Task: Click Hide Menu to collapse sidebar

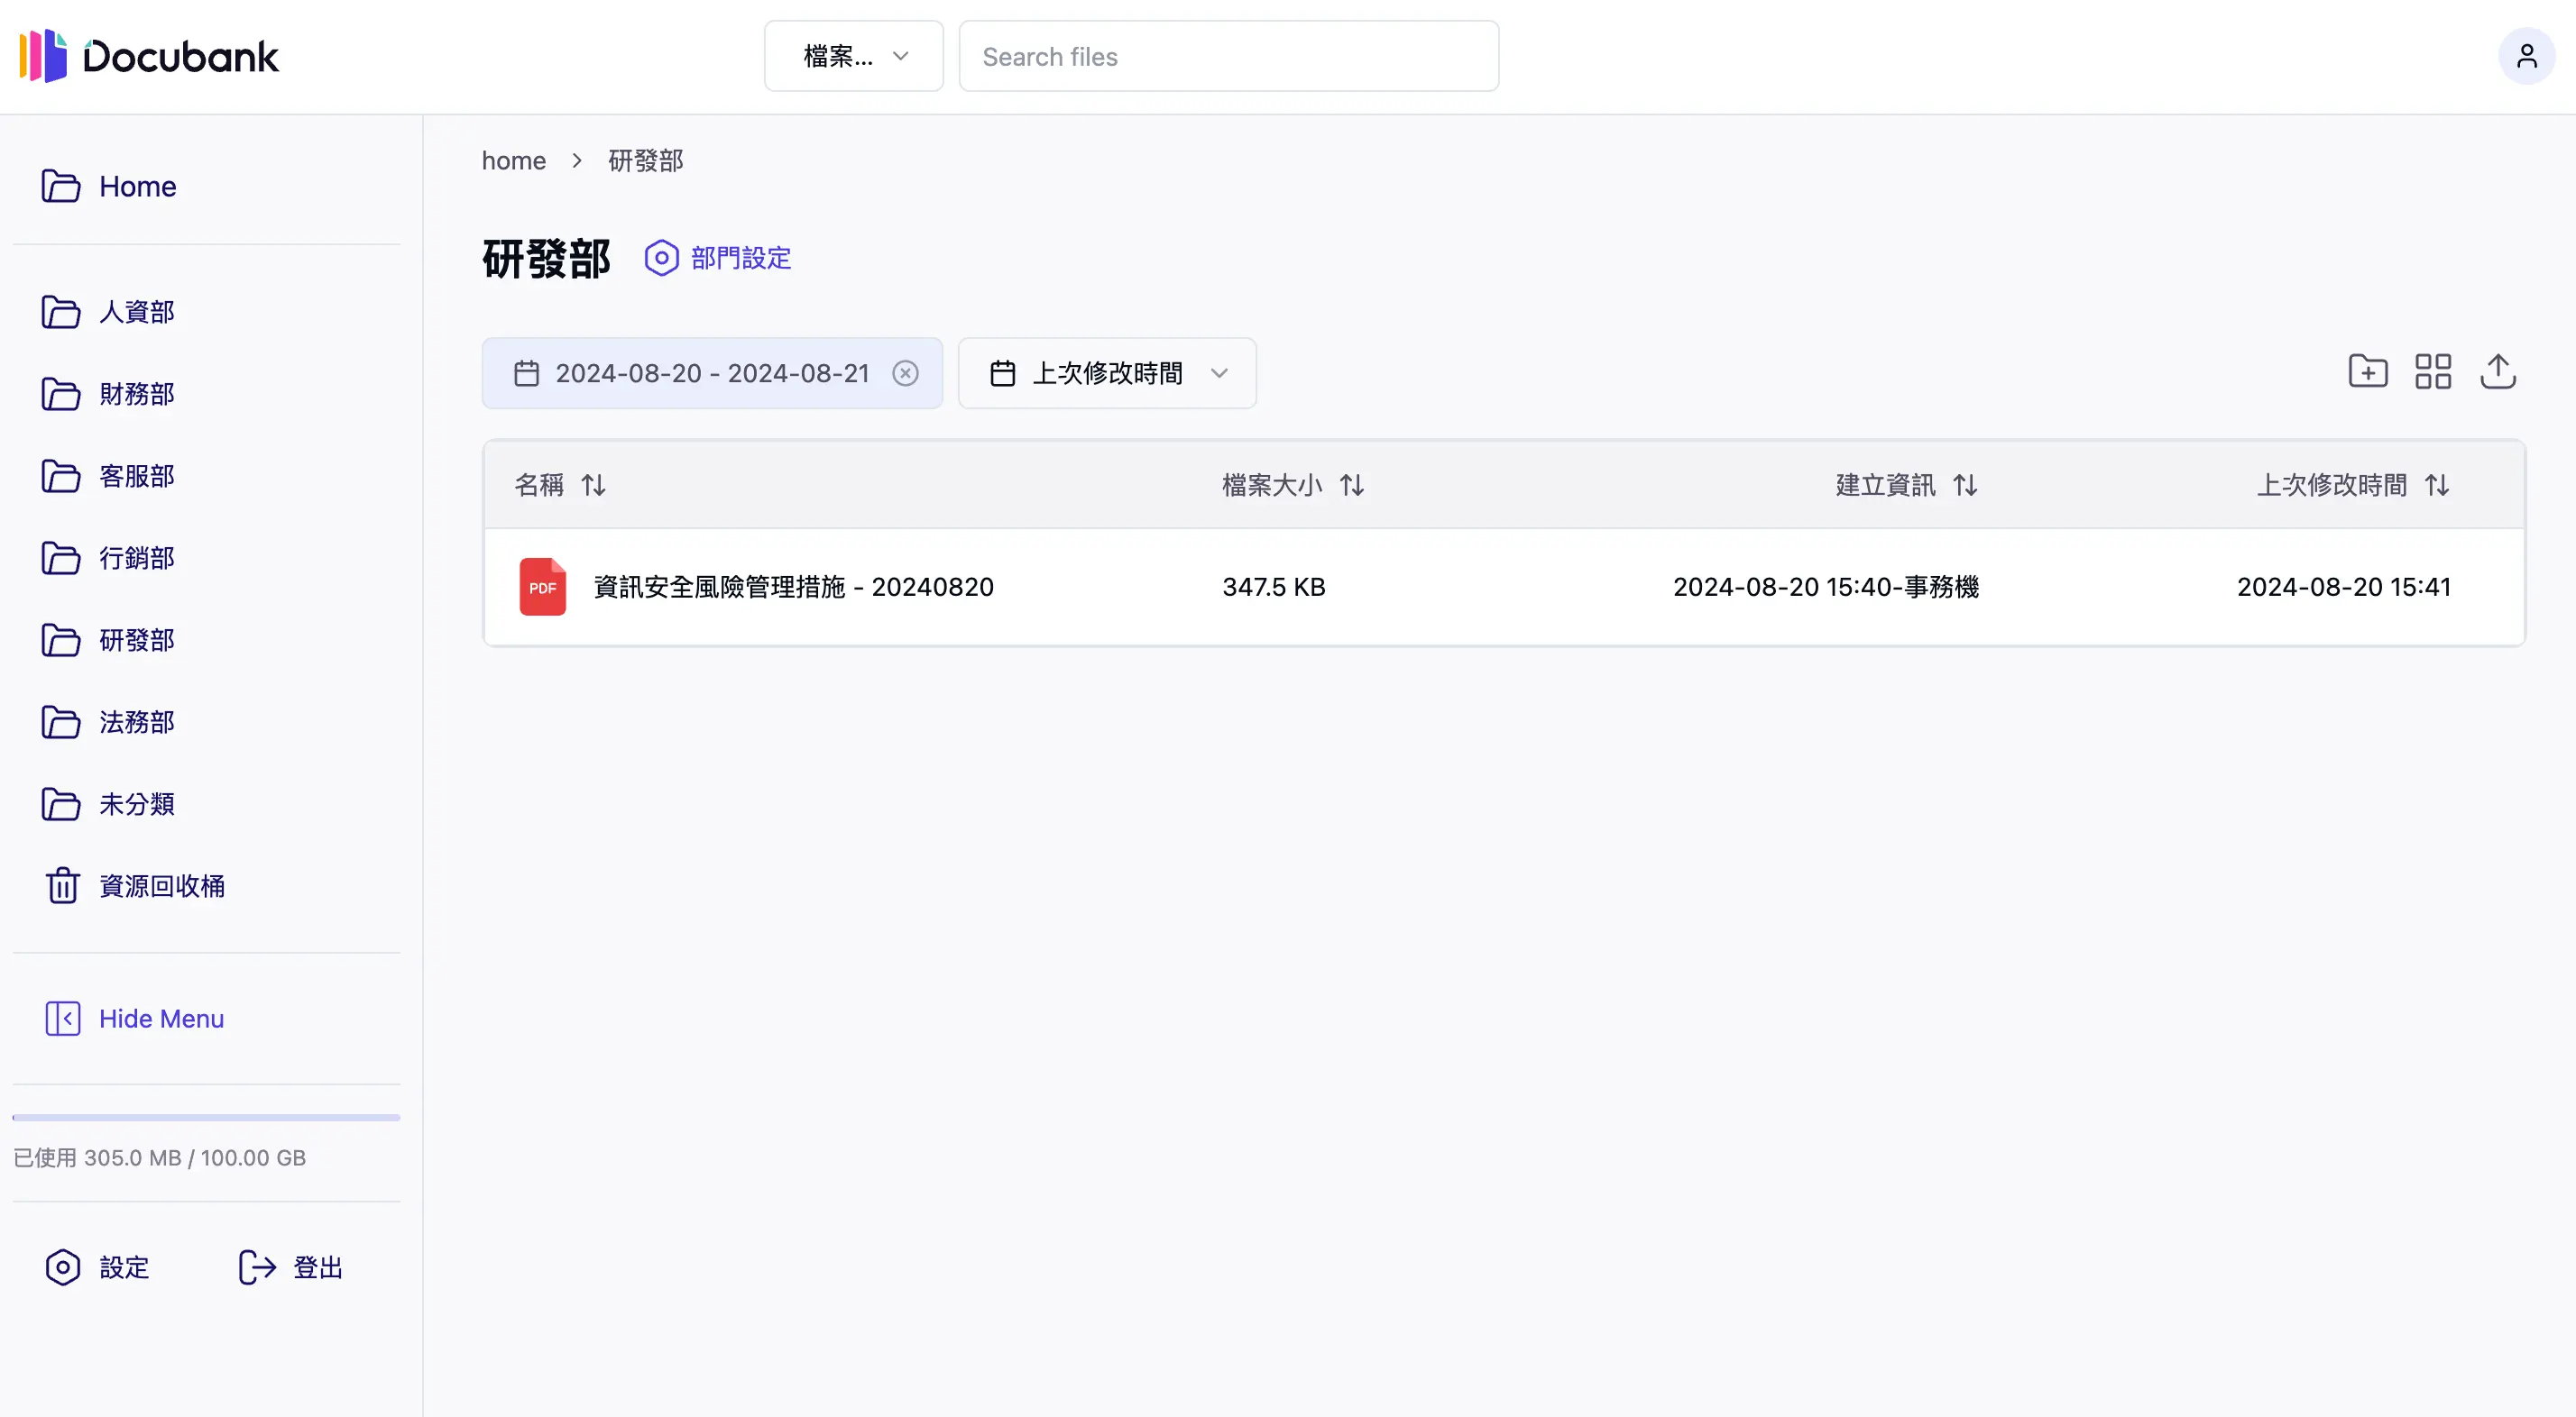Action: pos(135,1019)
